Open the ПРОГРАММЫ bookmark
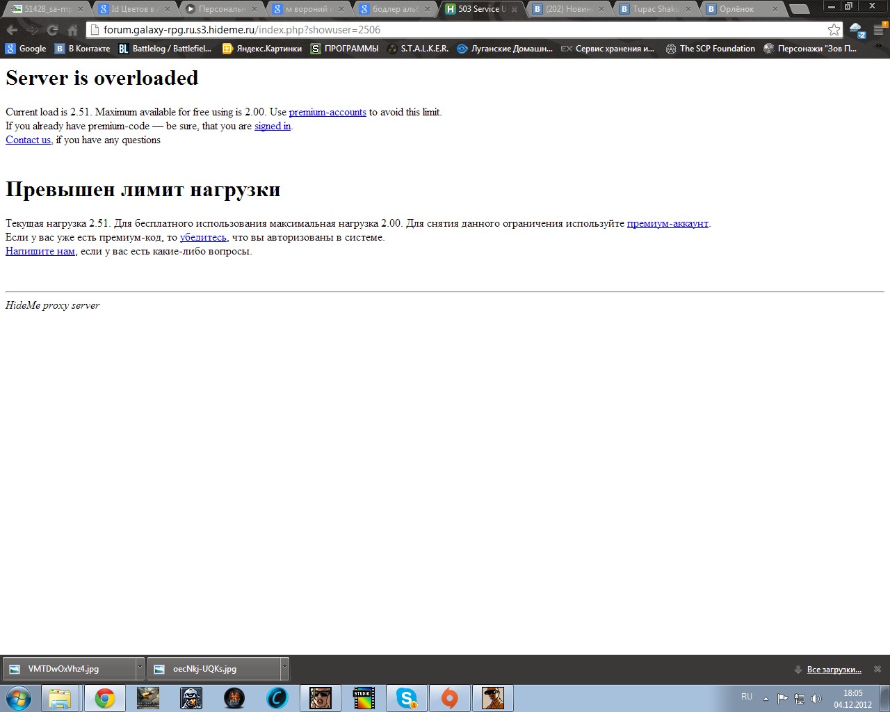890x712 pixels. click(x=345, y=49)
